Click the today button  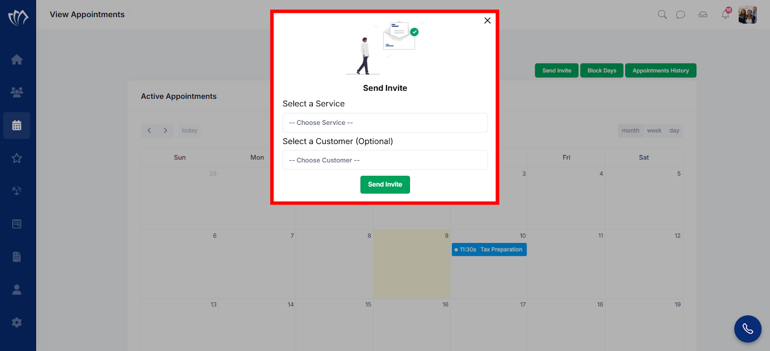190,131
